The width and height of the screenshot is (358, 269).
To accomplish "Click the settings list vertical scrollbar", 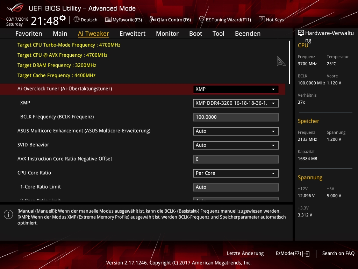I will (x=289, y=62).
